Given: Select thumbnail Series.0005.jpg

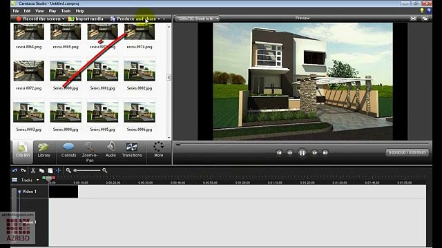Looking at the screenshot, I should point(103,112).
